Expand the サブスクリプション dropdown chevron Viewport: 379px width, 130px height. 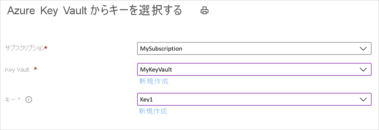point(363,49)
